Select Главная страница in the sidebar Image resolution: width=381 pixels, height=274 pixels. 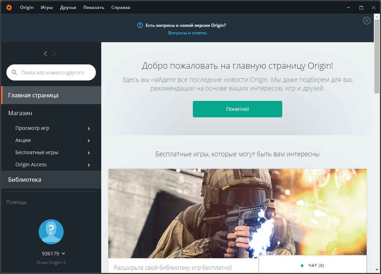pyautogui.click(x=51, y=95)
